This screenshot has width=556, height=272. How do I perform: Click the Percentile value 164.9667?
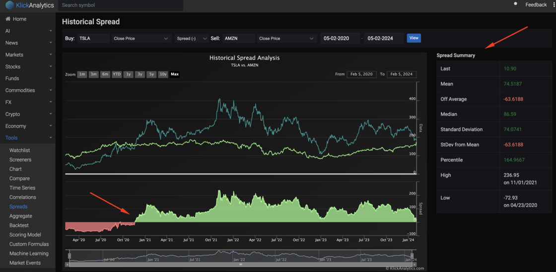(514, 160)
